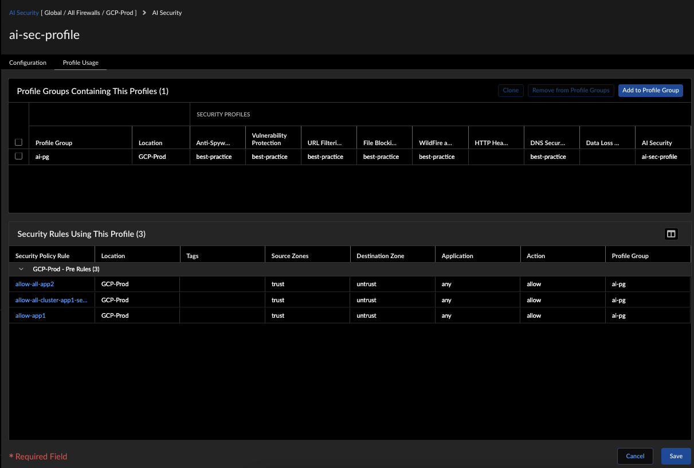Click Remove from Profile Groups button
The width and height of the screenshot is (694, 468).
coord(571,91)
